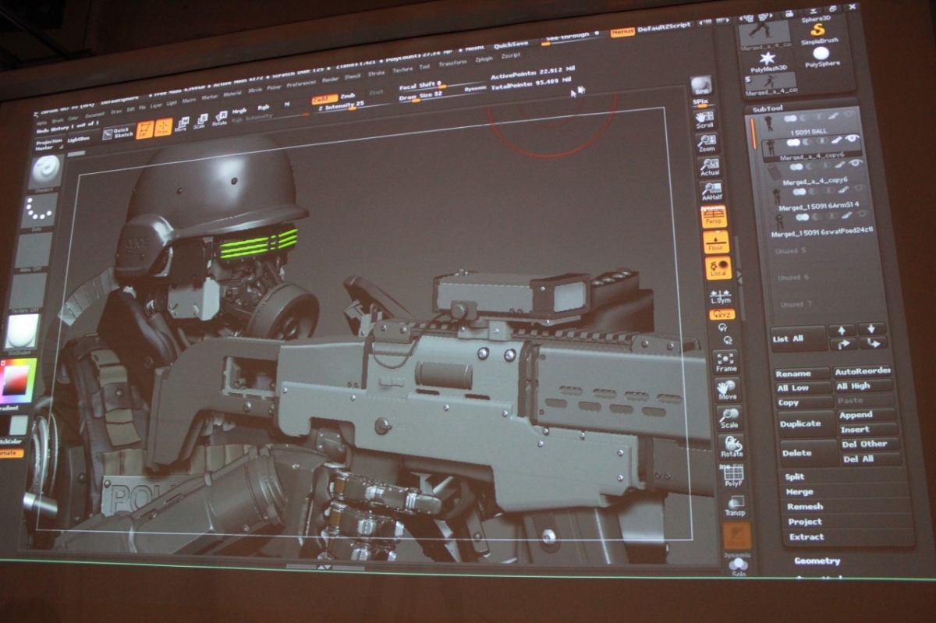Toggle Zsub mode

(x=348, y=96)
